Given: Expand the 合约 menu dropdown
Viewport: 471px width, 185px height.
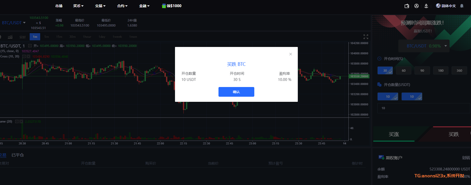Looking at the screenshot, I should (x=122, y=6).
